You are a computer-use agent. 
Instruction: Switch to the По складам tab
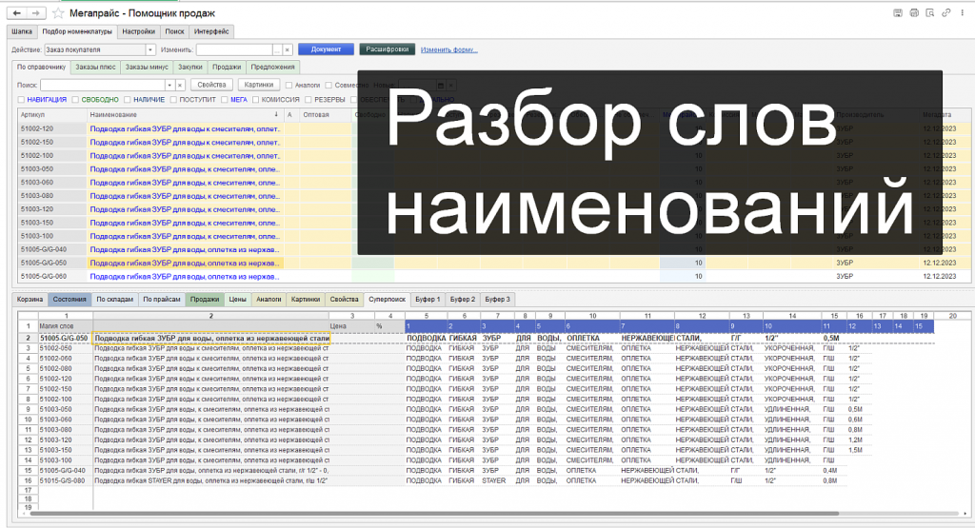point(114,300)
